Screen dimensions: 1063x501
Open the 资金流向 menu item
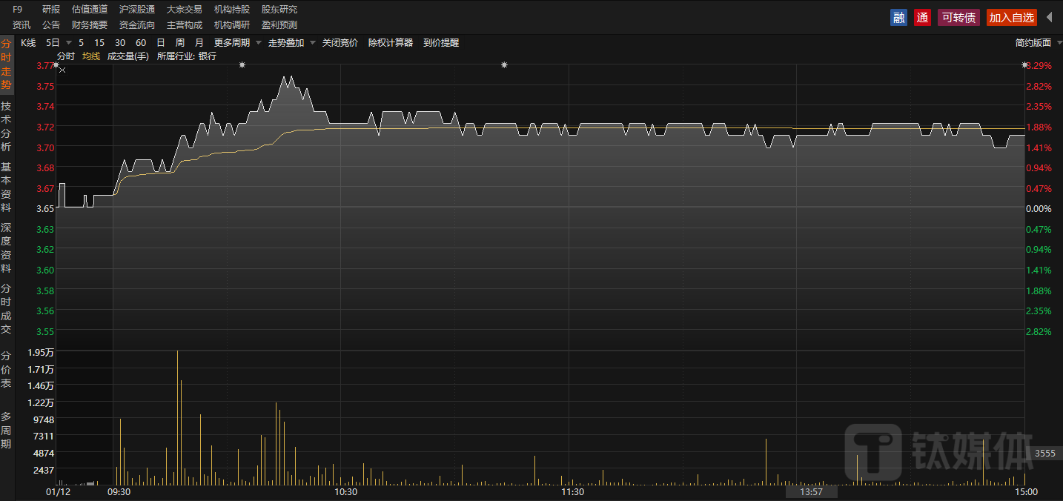[137, 25]
